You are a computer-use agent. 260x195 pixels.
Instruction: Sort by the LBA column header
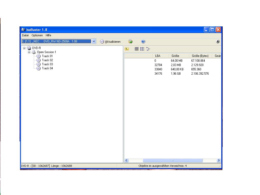coord(161,56)
